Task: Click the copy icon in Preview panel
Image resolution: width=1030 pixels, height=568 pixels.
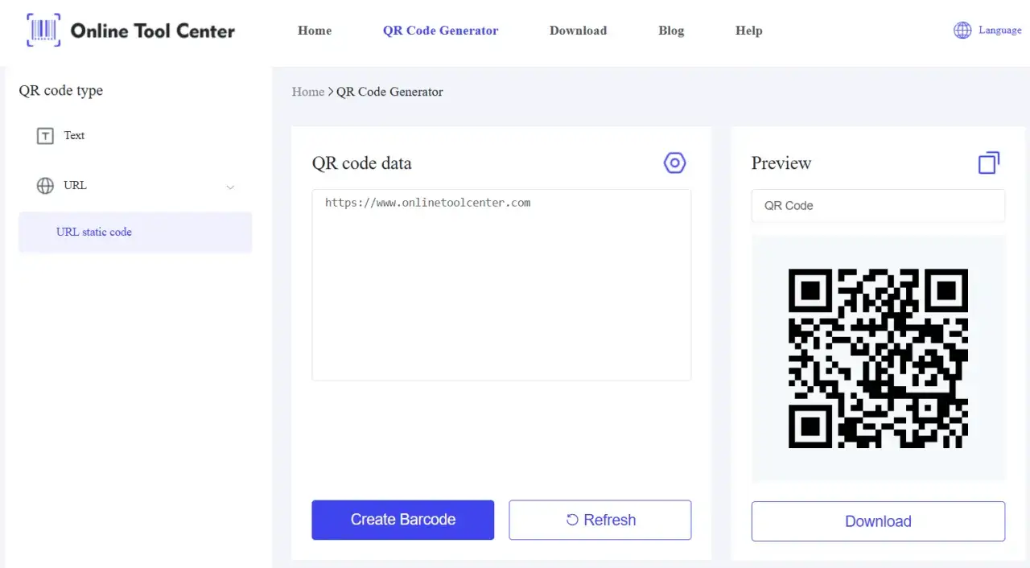Action: tap(989, 163)
